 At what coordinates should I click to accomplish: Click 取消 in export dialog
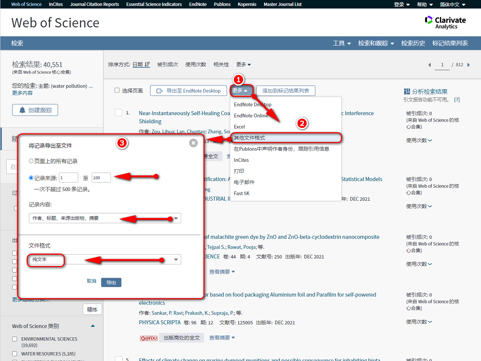(91, 281)
